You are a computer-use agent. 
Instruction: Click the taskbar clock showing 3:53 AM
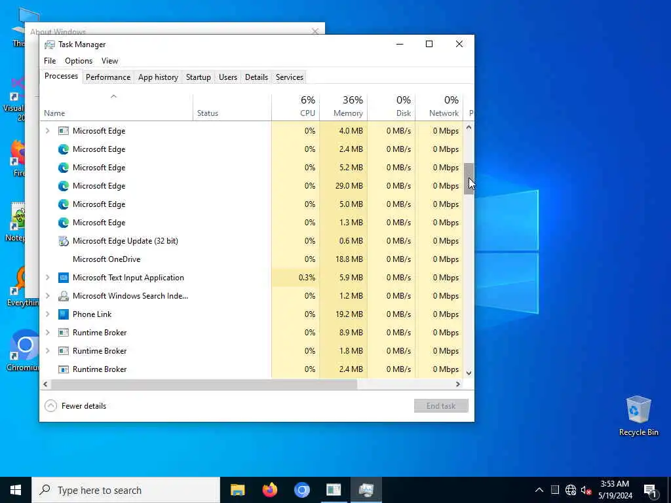615,490
